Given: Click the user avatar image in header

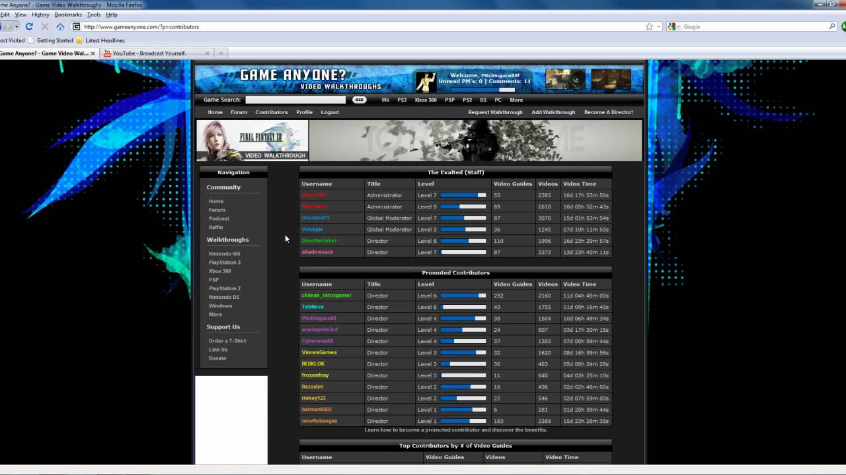Looking at the screenshot, I should (x=426, y=82).
